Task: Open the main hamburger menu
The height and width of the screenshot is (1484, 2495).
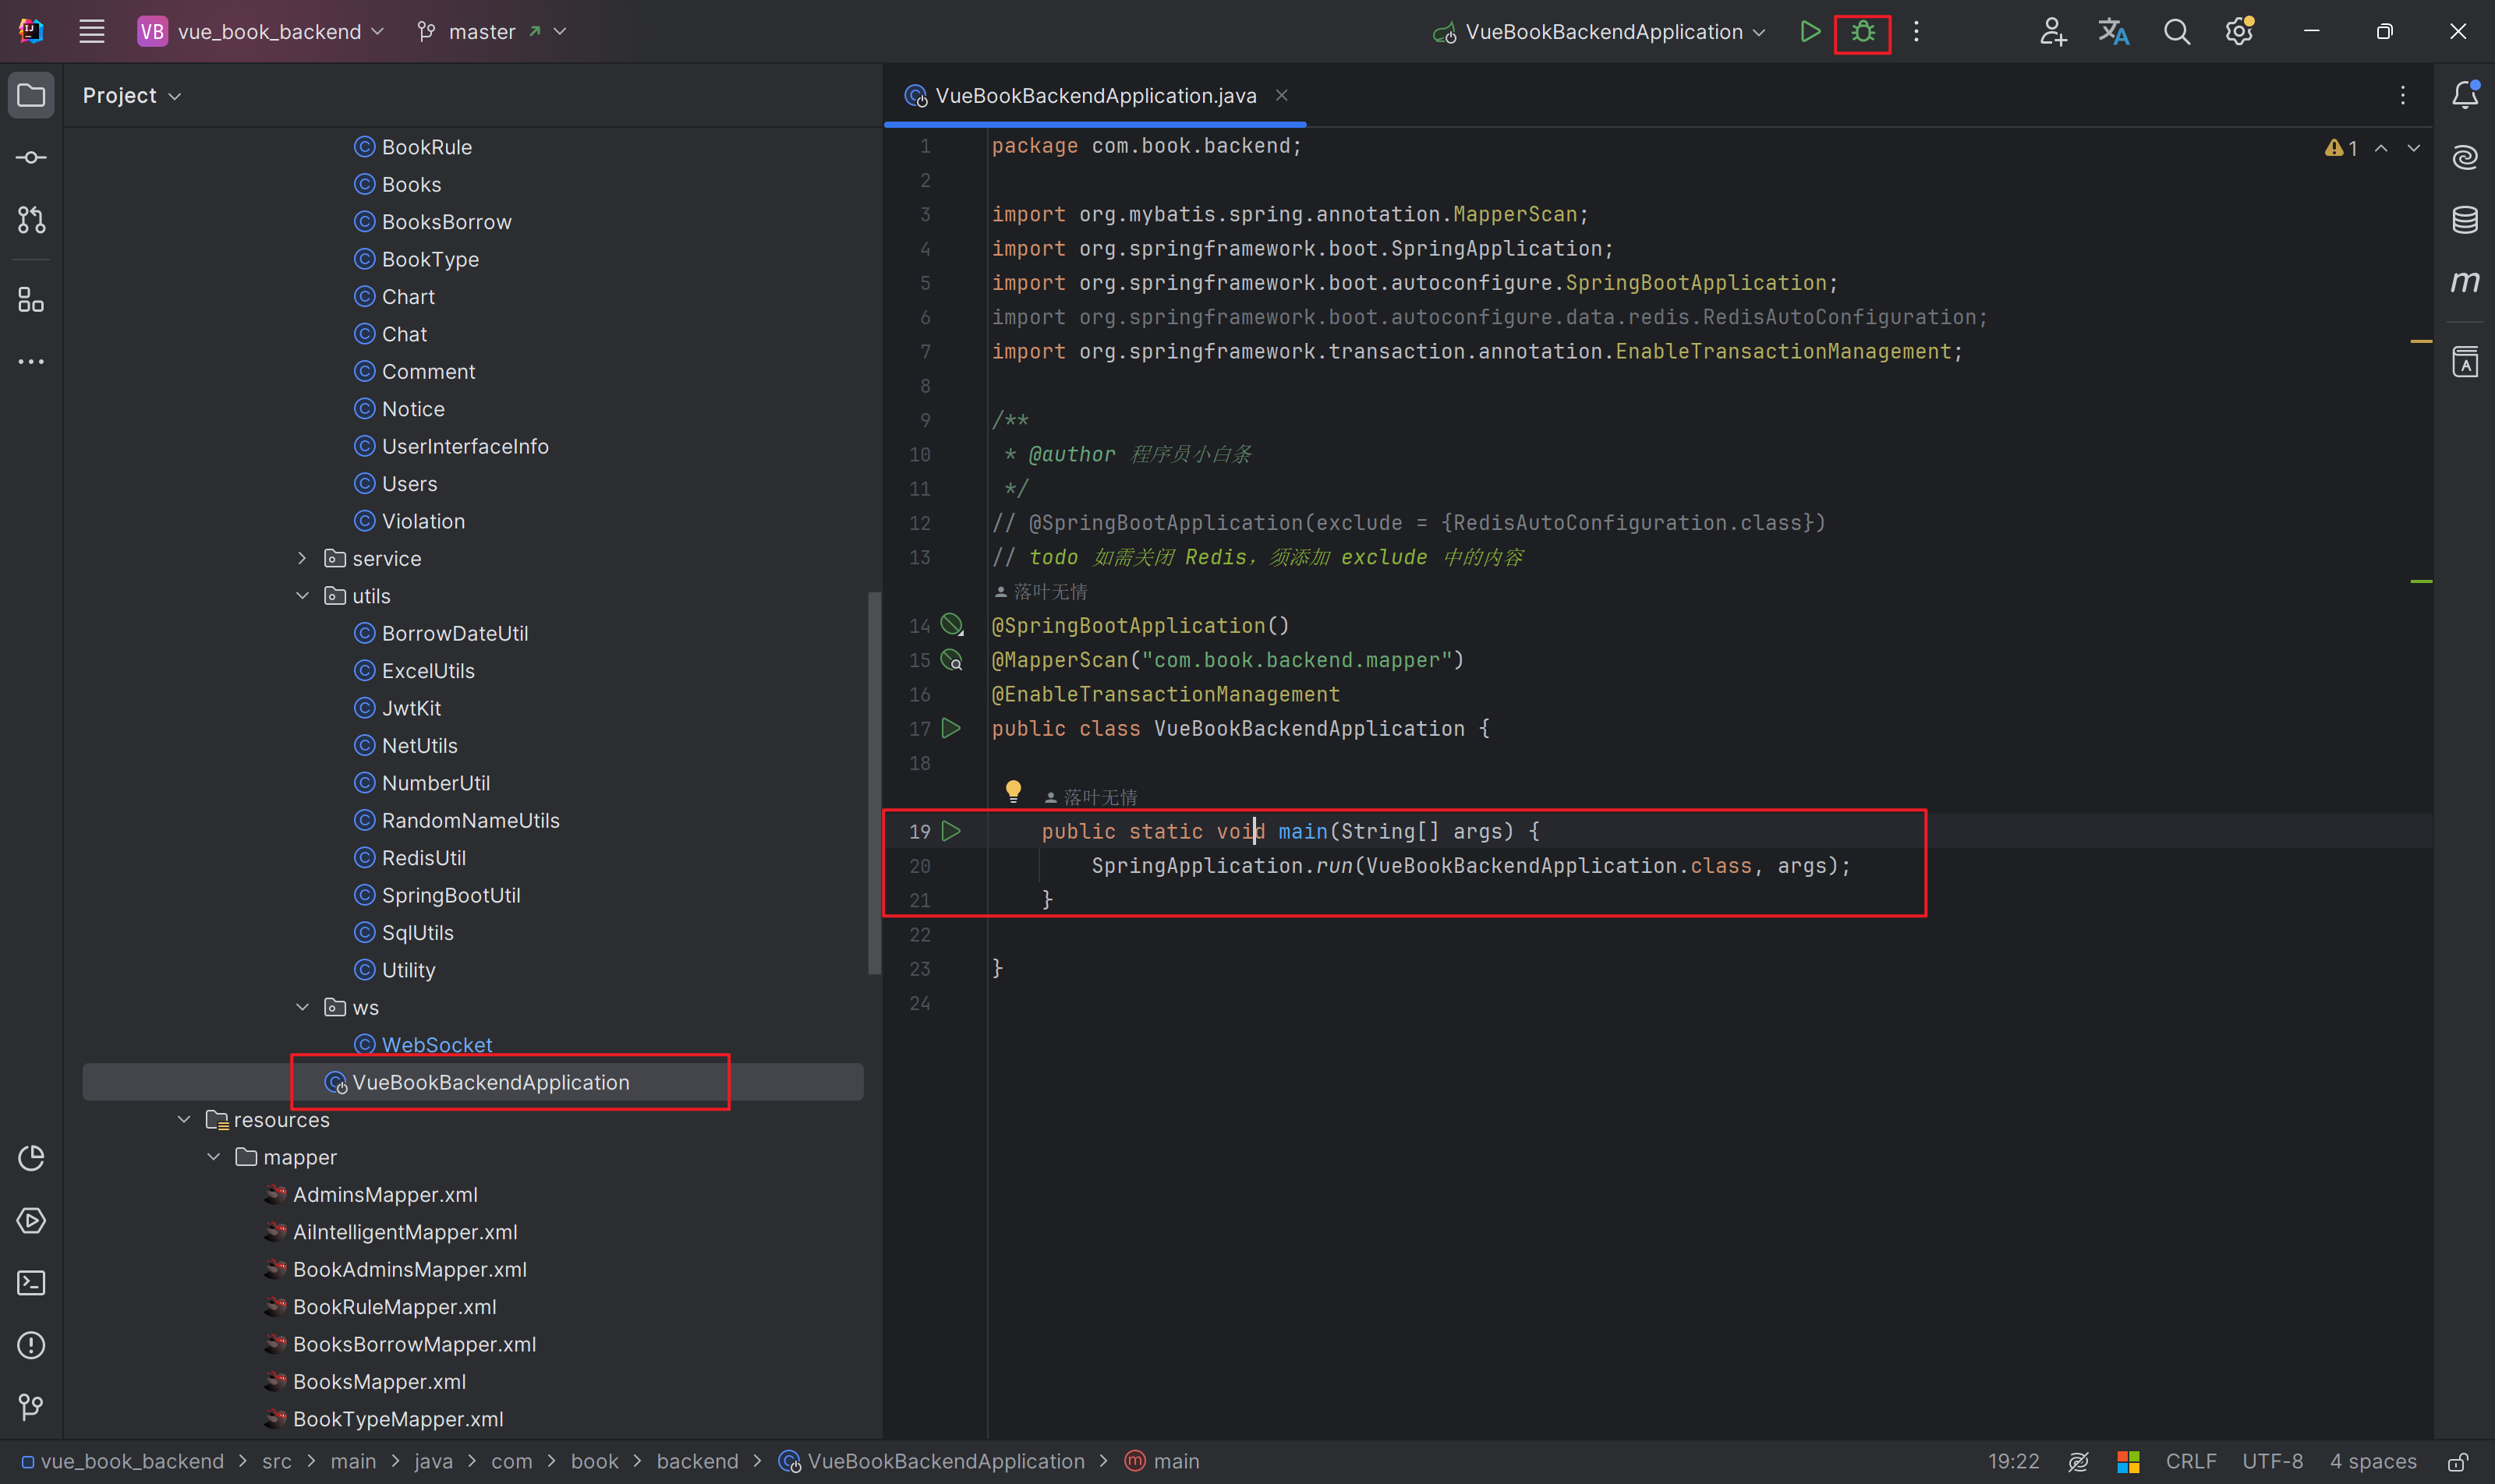Action: (92, 32)
